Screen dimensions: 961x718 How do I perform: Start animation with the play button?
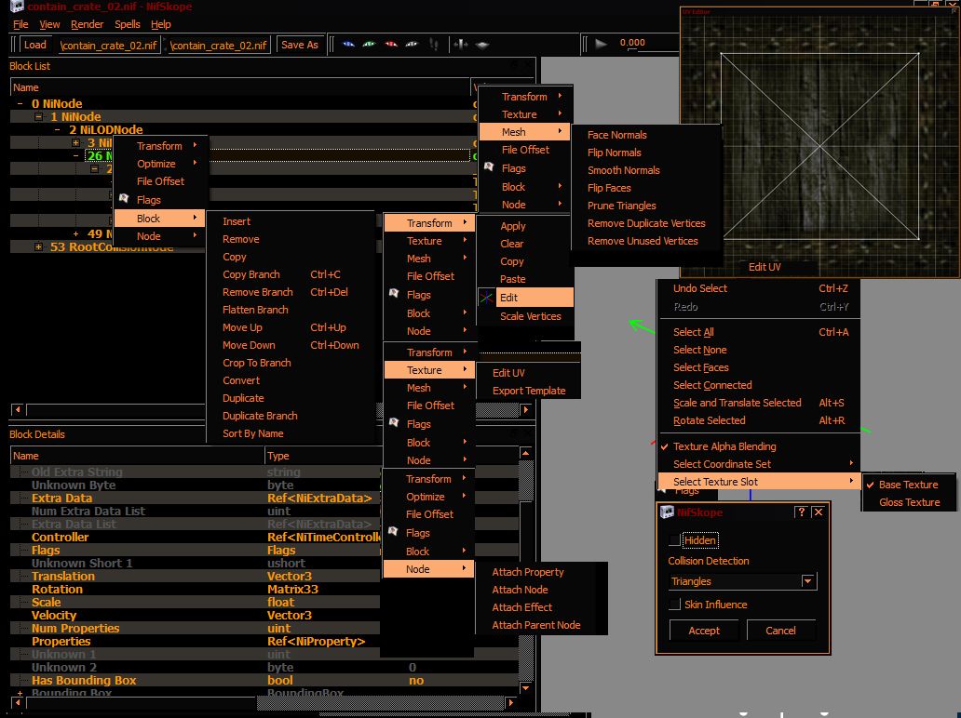click(x=602, y=44)
